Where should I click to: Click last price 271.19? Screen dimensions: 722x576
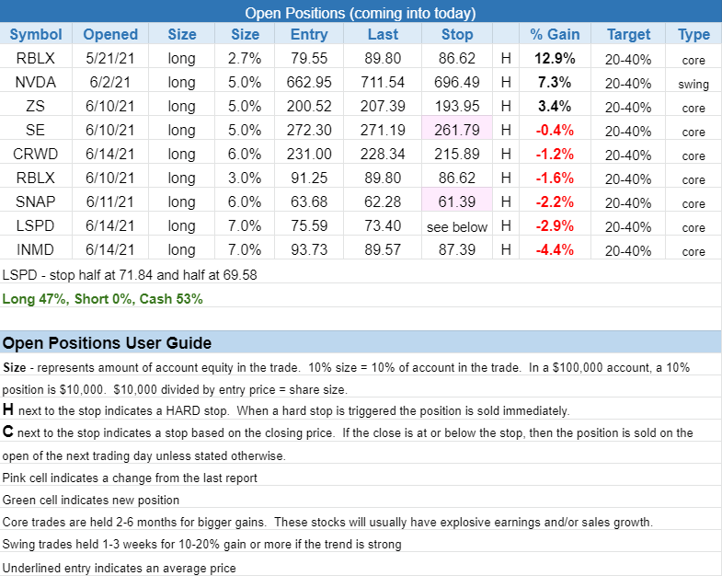coord(383,130)
